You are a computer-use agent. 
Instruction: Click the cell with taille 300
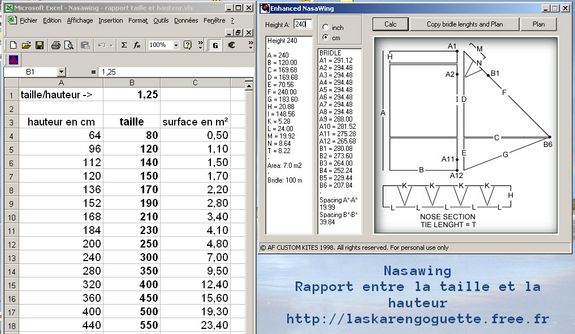coord(132,257)
